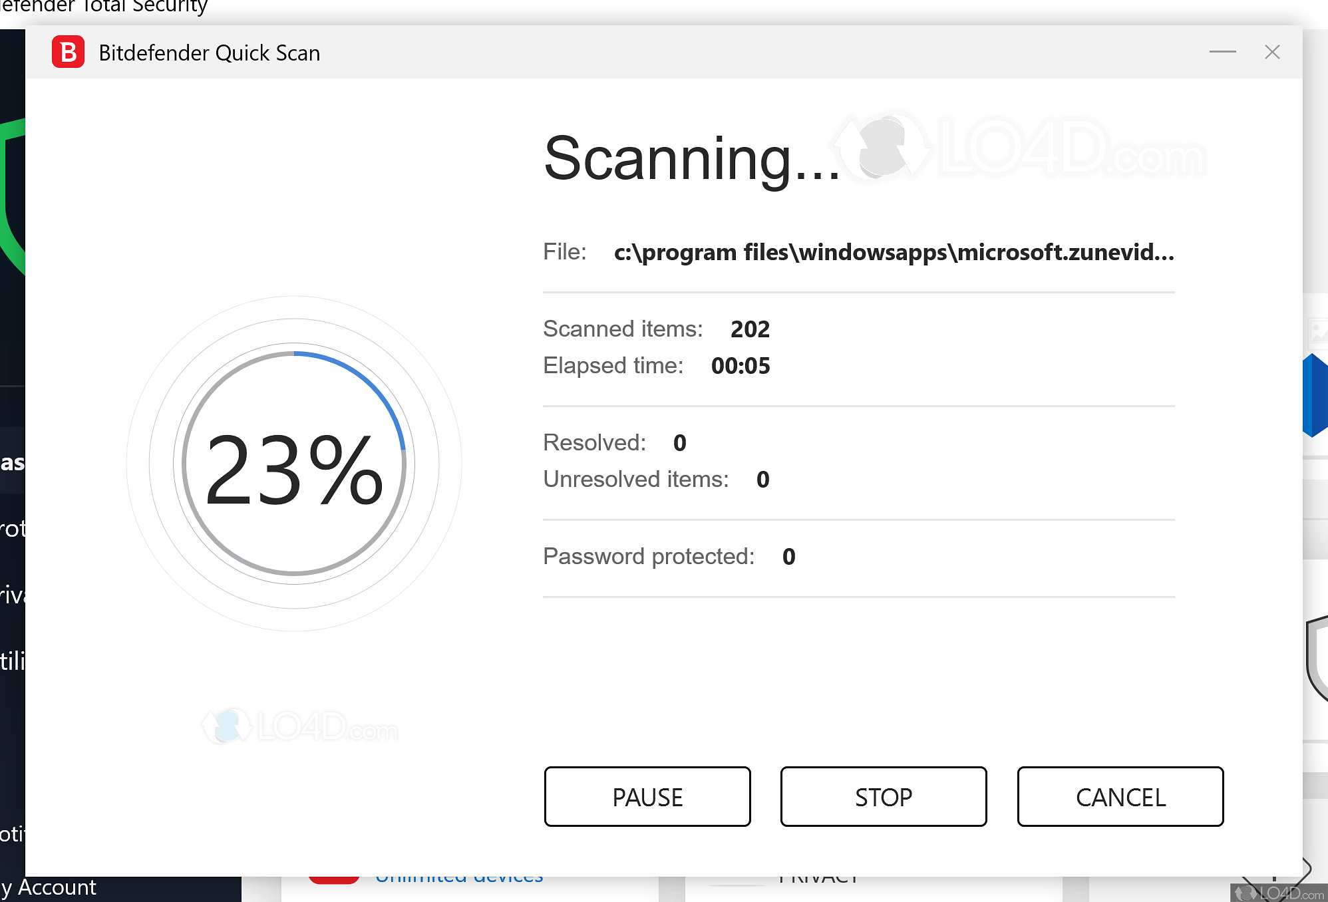Screen dimensions: 1328x902
Task: Click the green shield icon in the sidebar
Action: click(x=13, y=196)
